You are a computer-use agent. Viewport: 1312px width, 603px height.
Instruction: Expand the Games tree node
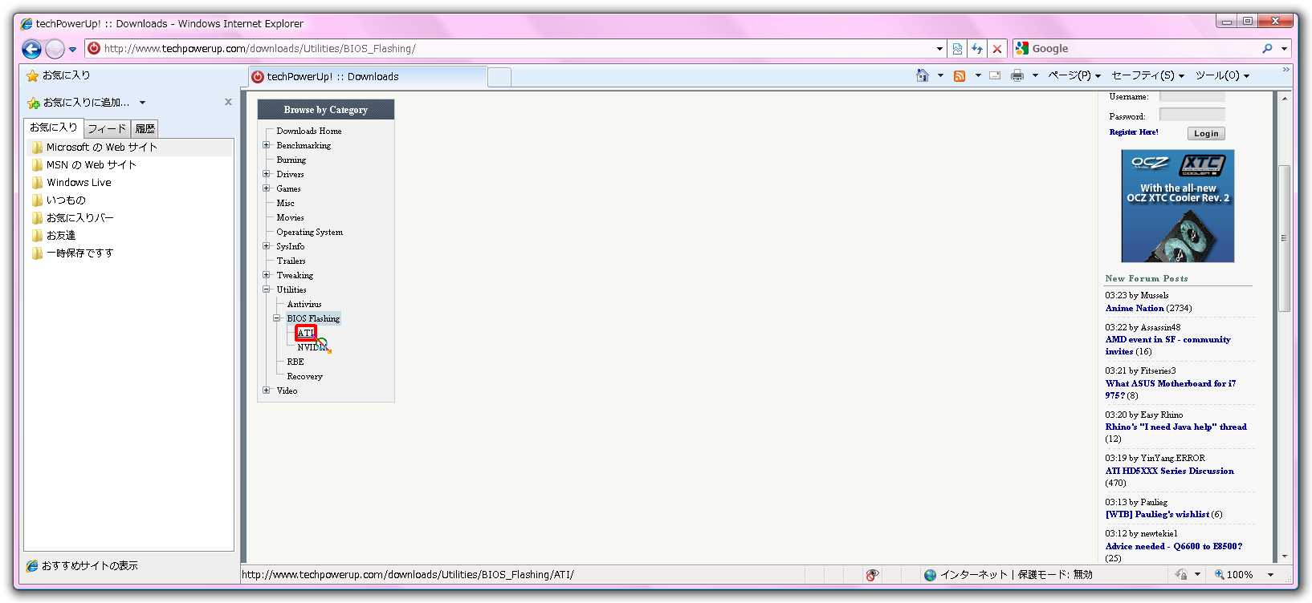coord(267,188)
